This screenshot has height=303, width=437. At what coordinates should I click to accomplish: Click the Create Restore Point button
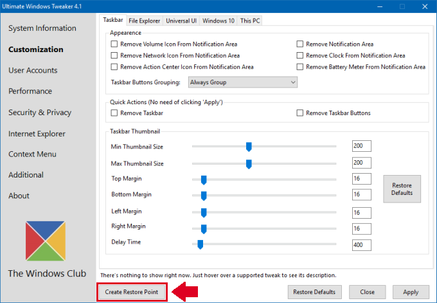(x=132, y=292)
